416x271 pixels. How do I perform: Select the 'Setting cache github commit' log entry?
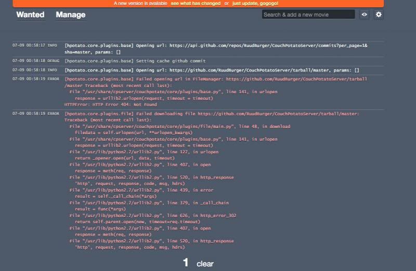pyautogui.click(x=134, y=61)
